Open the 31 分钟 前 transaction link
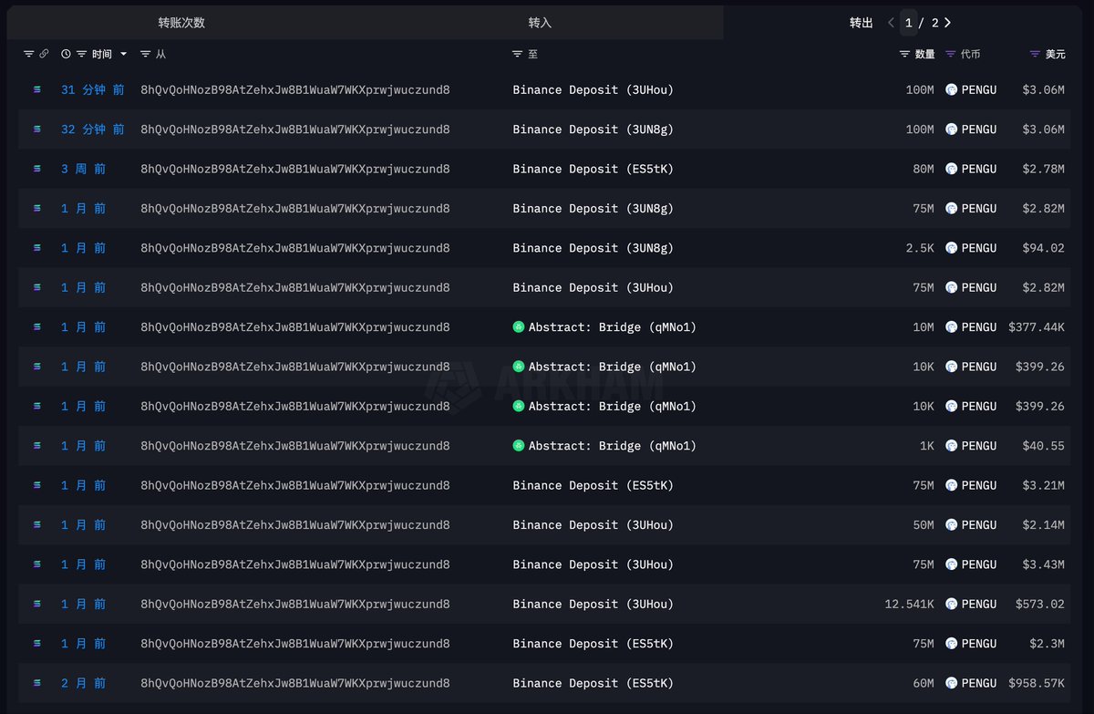Screen dimensions: 1094x714 click(x=93, y=89)
